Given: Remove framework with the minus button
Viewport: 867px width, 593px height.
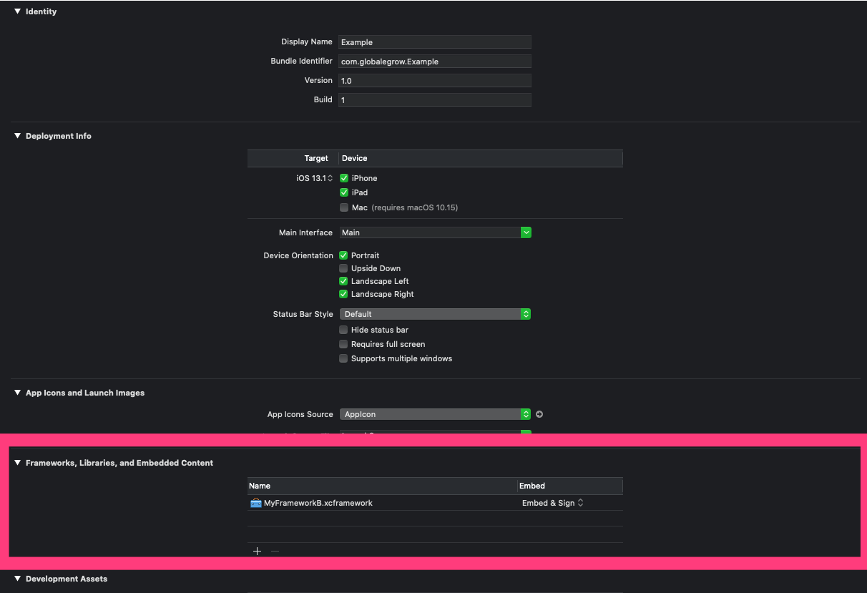Looking at the screenshot, I should (x=275, y=551).
